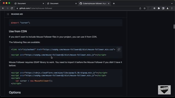Copy the CDN link code snippet
175x98 pixels.
pyautogui.click(x=119, y=50)
